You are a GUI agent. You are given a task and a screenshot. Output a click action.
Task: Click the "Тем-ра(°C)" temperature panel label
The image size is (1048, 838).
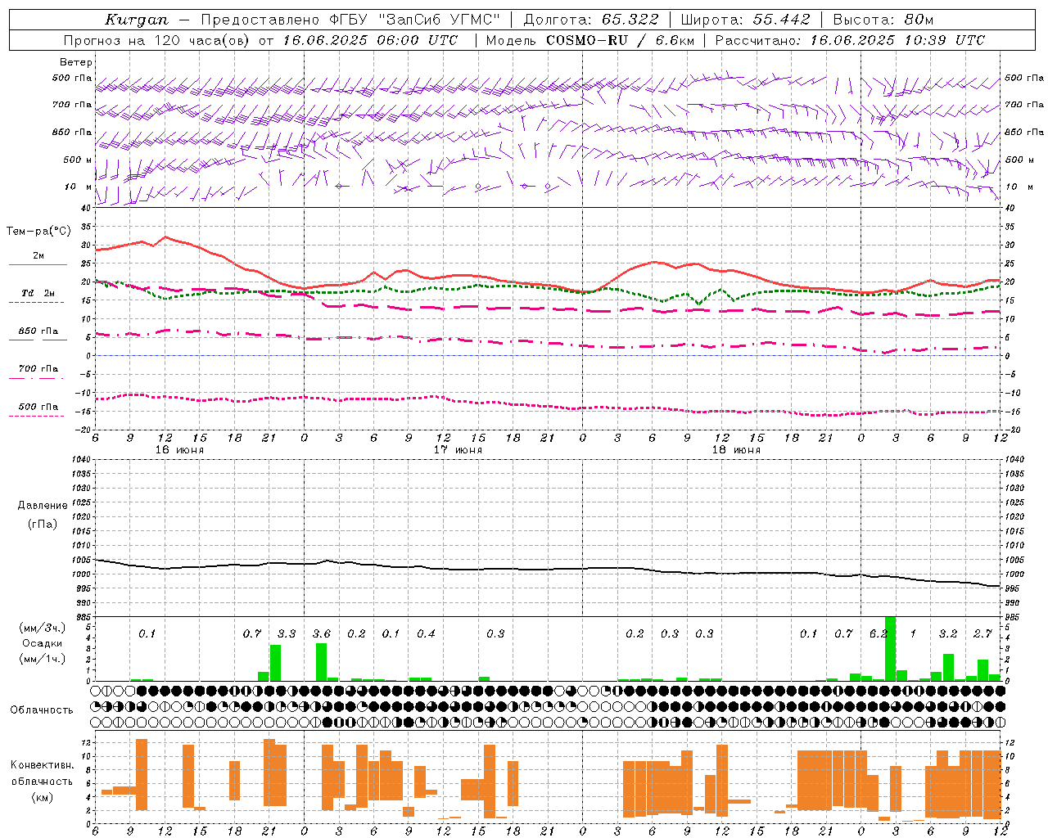38,232
